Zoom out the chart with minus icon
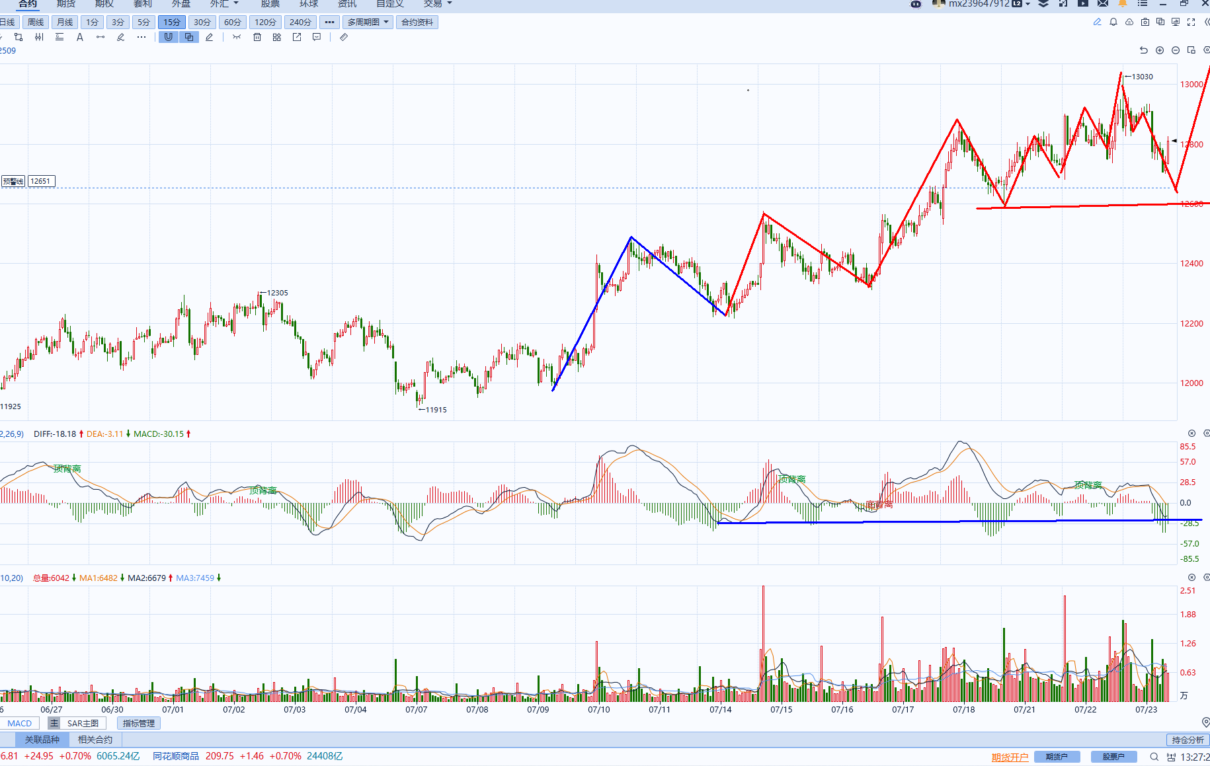Screen dimensions: 1210x766 (1176, 50)
